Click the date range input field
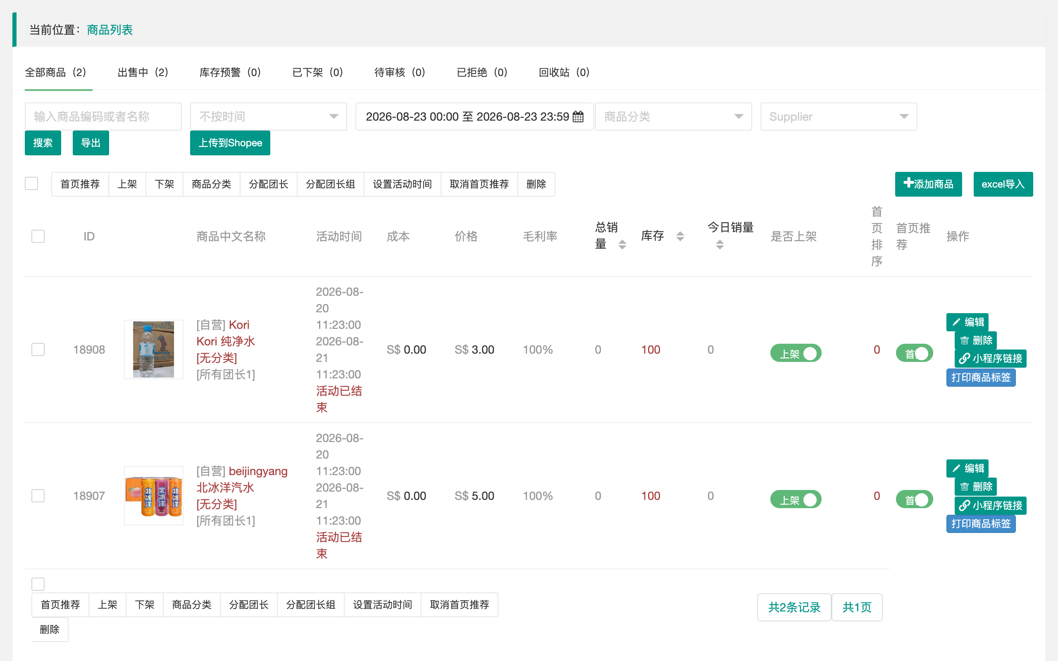 point(474,117)
